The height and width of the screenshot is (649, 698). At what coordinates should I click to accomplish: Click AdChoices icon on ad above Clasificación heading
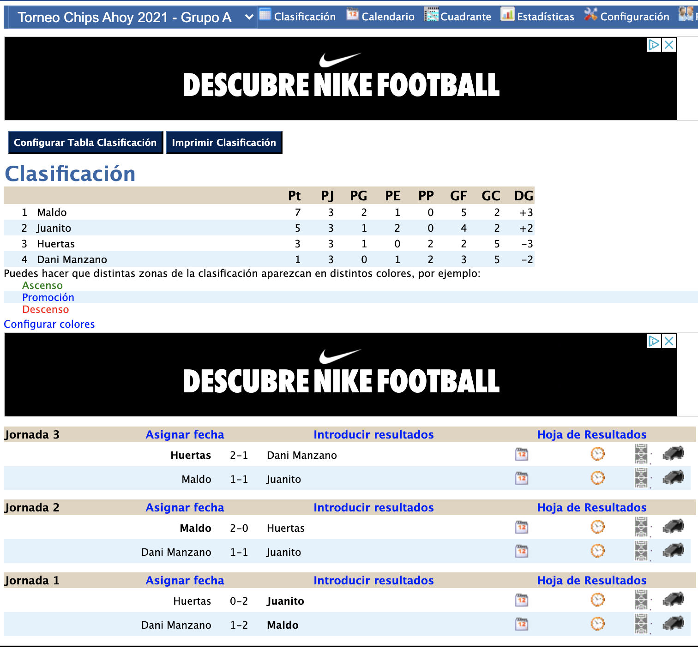(654, 45)
